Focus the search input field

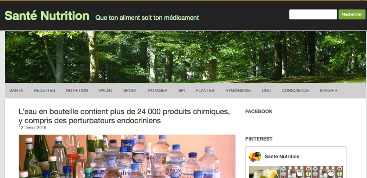[313, 15]
